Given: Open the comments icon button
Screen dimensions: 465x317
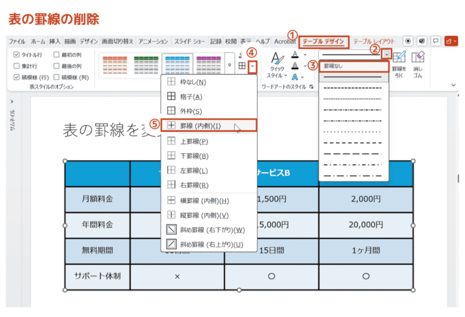Looking at the screenshot, I should (x=436, y=41).
